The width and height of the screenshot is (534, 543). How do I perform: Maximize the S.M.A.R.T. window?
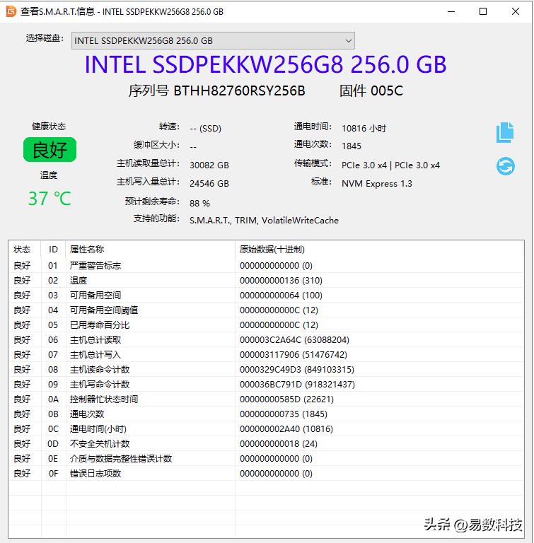click(483, 11)
